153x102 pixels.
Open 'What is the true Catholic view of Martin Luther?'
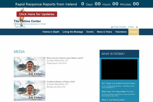point(65,58)
